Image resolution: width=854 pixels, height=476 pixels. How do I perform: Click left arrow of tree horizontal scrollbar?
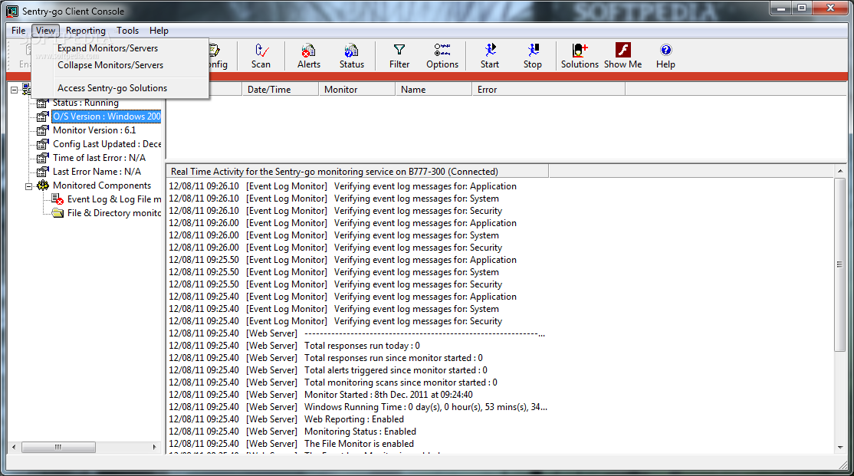click(x=14, y=447)
